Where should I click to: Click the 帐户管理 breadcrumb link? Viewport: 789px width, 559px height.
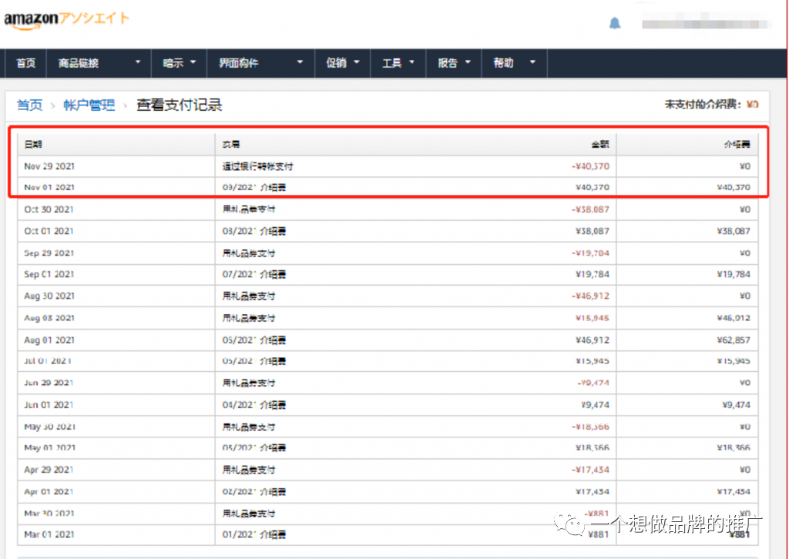(x=89, y=105)
